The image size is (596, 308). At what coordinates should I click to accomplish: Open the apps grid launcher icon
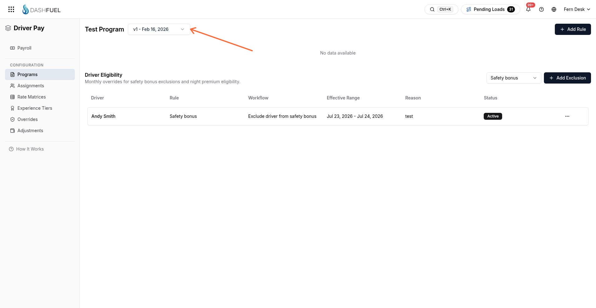click(11, 9)
